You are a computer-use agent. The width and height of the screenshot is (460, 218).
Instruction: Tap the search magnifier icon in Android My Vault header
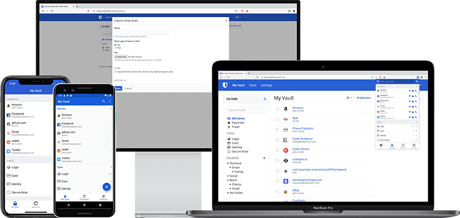pos(103,101)
